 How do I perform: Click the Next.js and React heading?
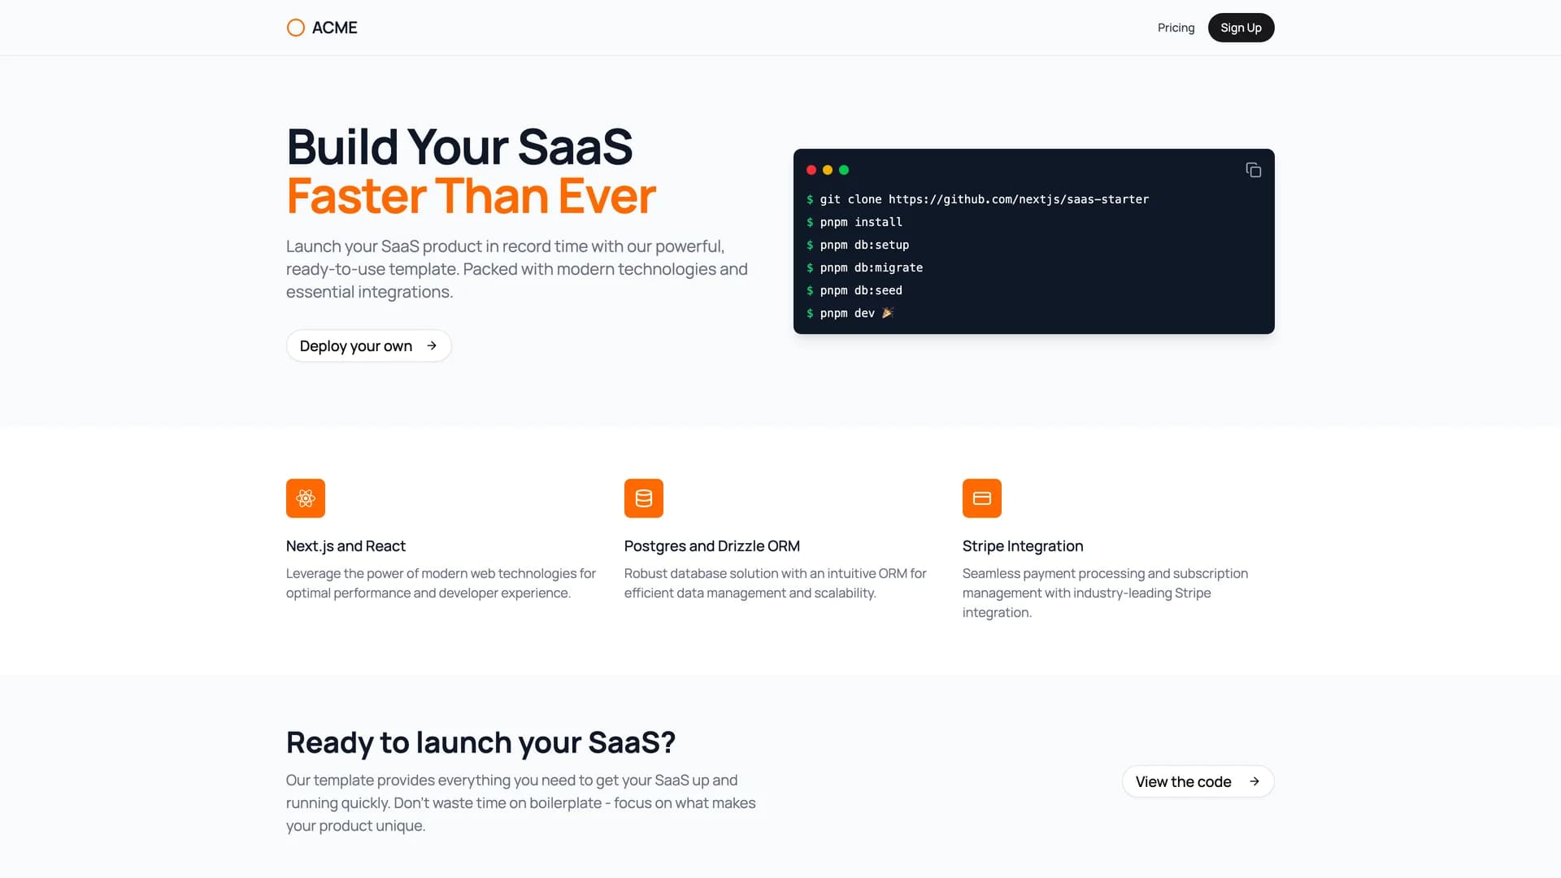pos(346,546)
